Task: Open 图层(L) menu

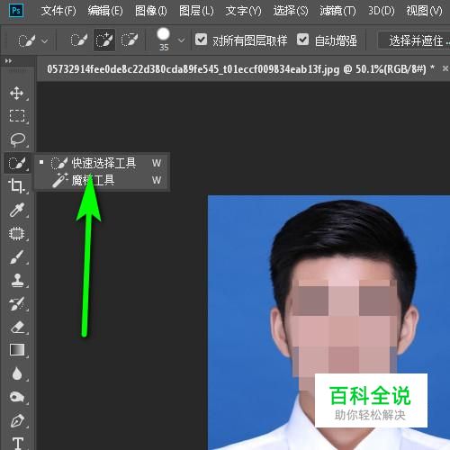Action: point(196,11)
